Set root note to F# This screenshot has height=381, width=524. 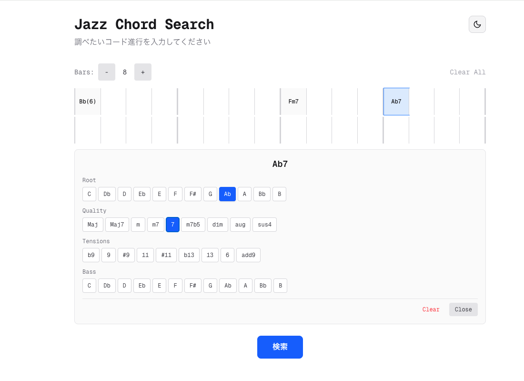pyautogui.click(x=193, y=194)
